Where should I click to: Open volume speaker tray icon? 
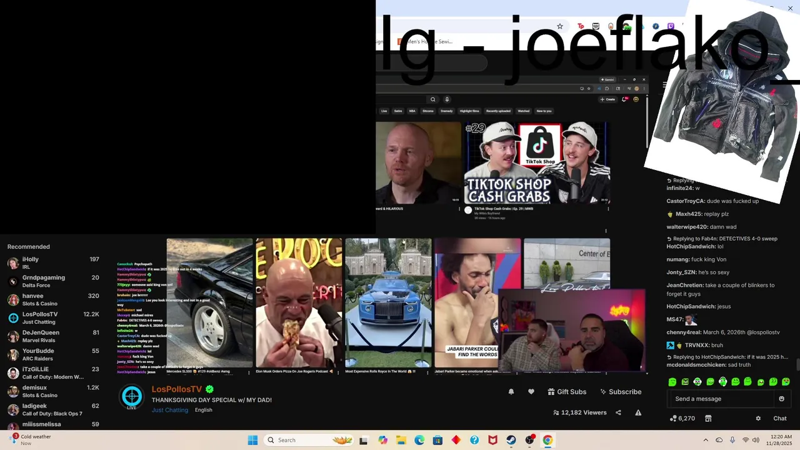pyautogui.click(x=757, y=440)
